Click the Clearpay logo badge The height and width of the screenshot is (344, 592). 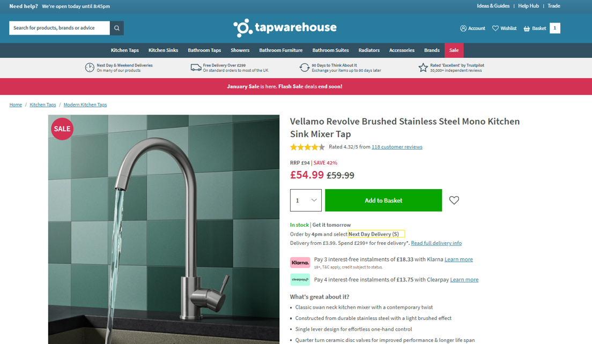300,280
